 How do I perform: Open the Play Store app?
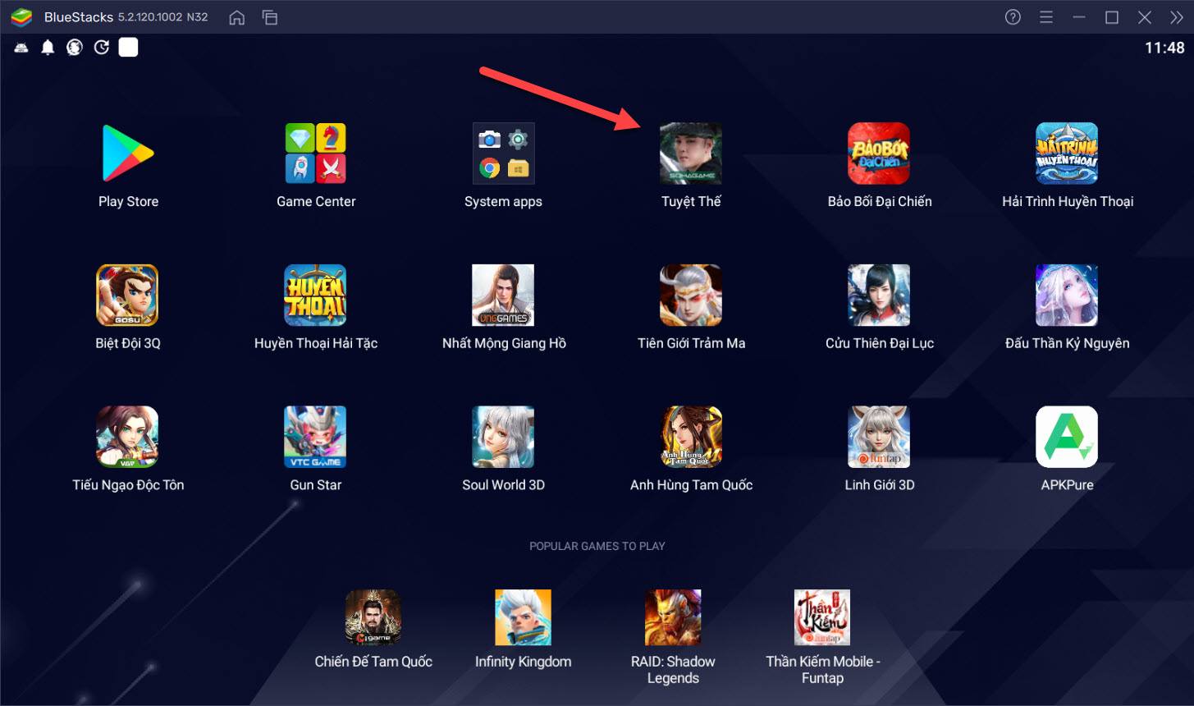coord(128,154)
